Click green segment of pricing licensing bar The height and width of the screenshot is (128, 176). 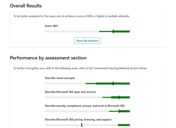[x=124, y=125]
